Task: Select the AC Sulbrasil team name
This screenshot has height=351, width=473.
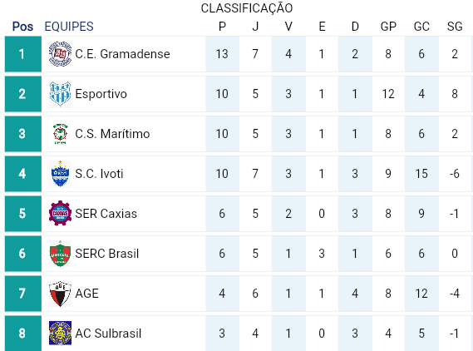Action: [108, 334]
